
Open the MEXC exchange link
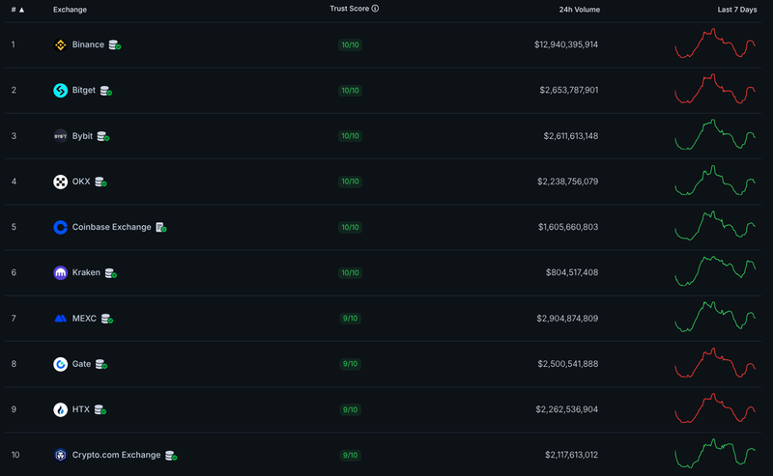click(84, 319)
